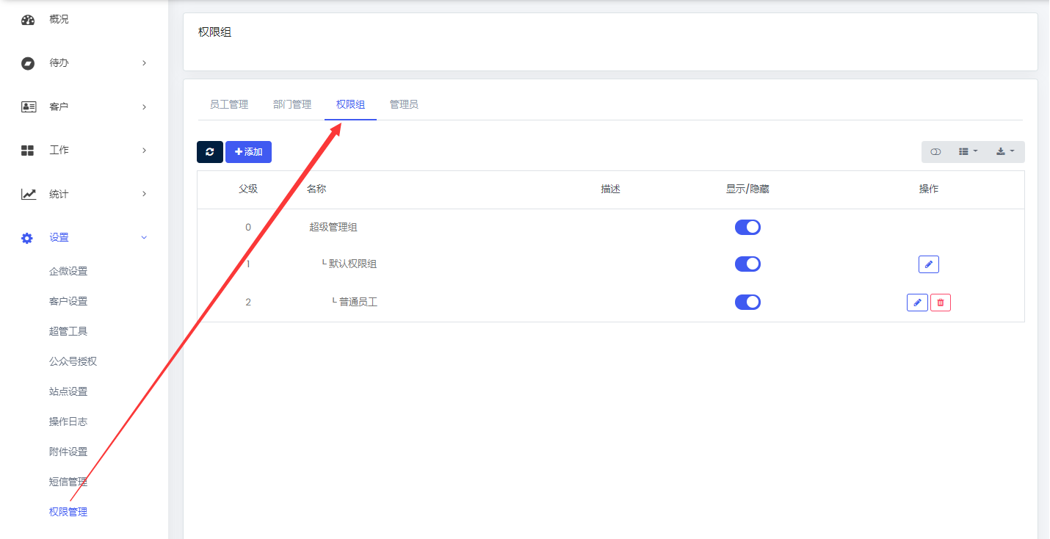Click the 工作 grid icon
This screenshot has height=539, width=1050.
coord(28,151)
